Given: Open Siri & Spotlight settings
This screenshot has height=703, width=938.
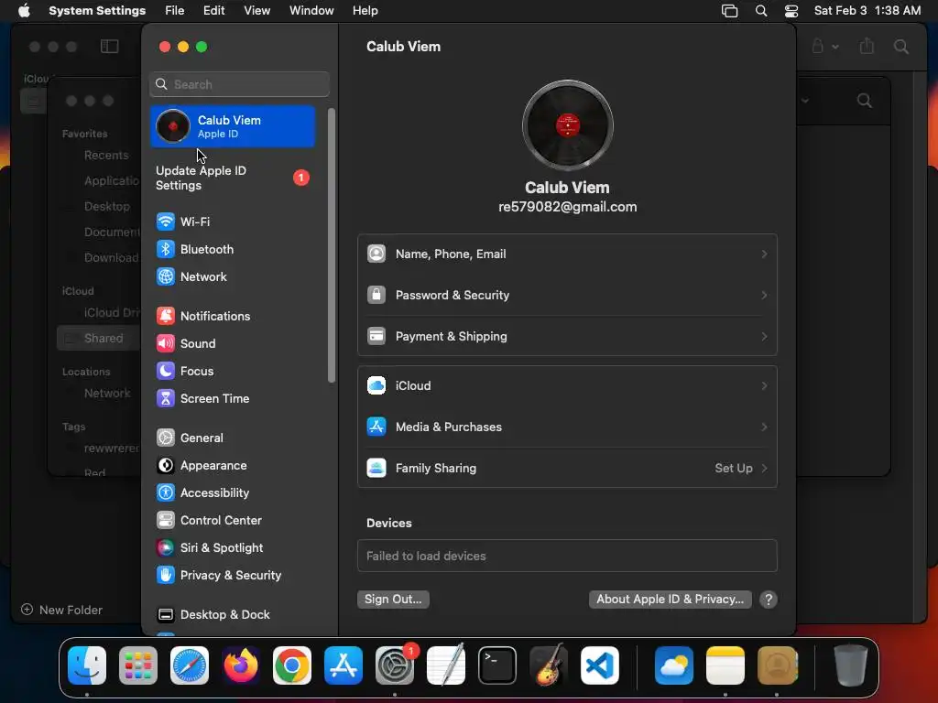Looking at the screenshot, I should (x=232, y=548).
